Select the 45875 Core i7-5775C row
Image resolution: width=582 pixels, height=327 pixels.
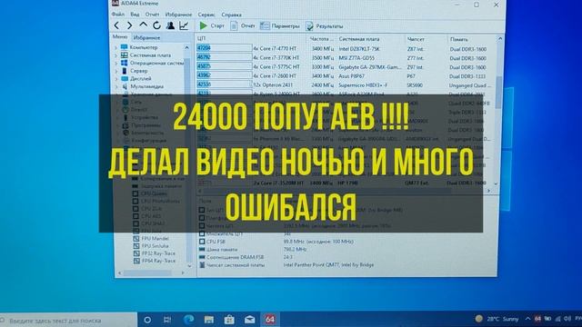pos(346,66)
